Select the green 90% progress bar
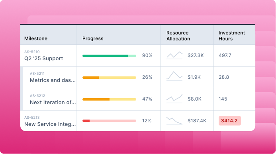This screenshot has width=276, height=154. [109, 56]
